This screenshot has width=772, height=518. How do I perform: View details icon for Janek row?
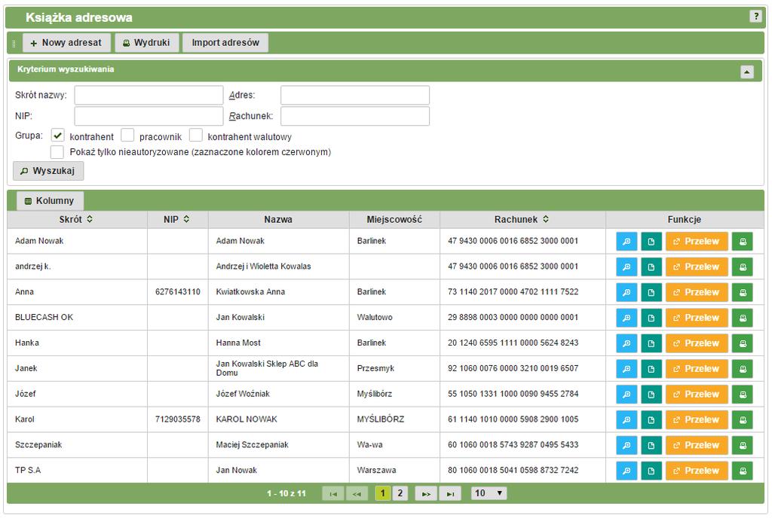pyautogui.click(x=626, y=369)
